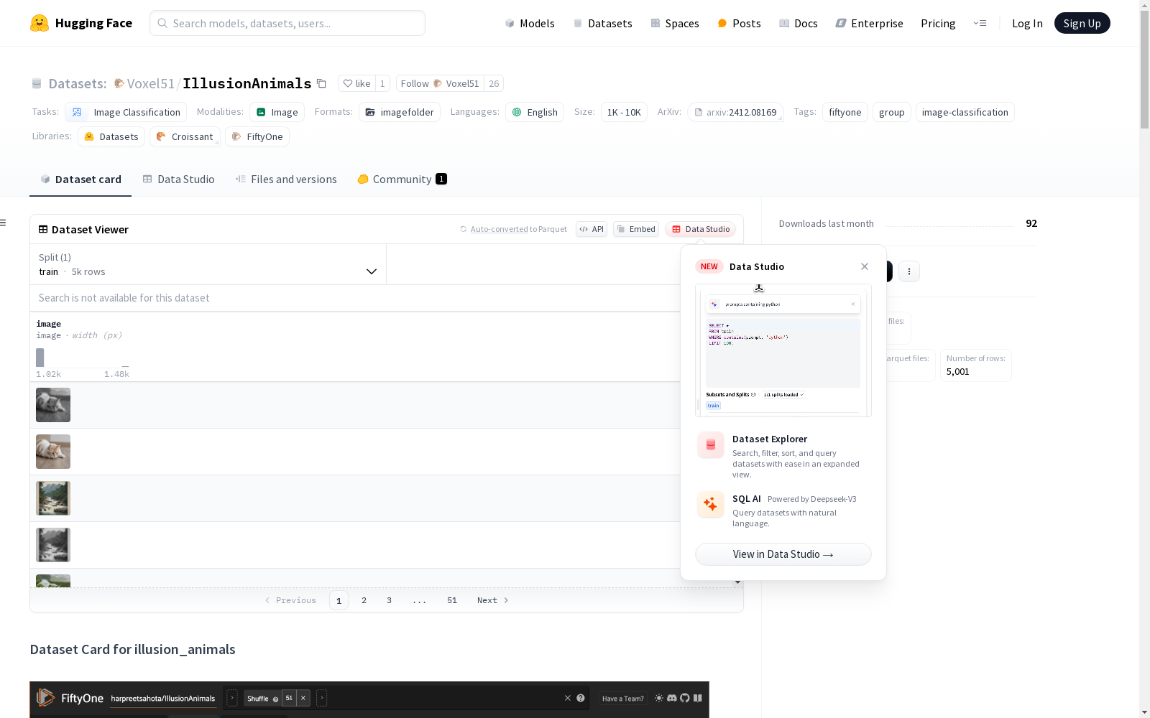Open the Croissant library dropdown
The width and height of the screenshot is (1150, 718).
tap(185, 136)
